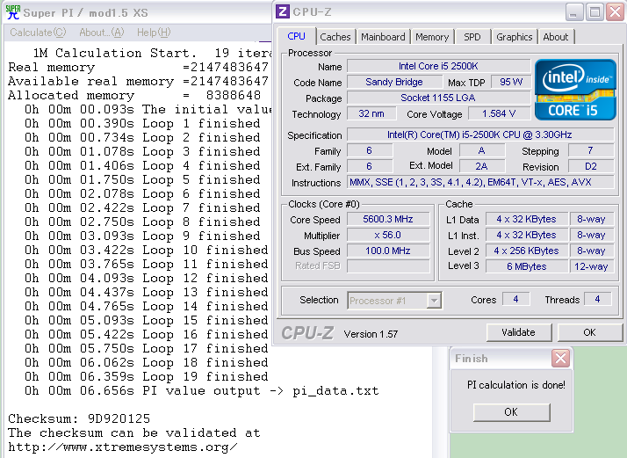Click the Stepping value 7
The width and height of the screenshot is (627, 458).
(591, 150)
